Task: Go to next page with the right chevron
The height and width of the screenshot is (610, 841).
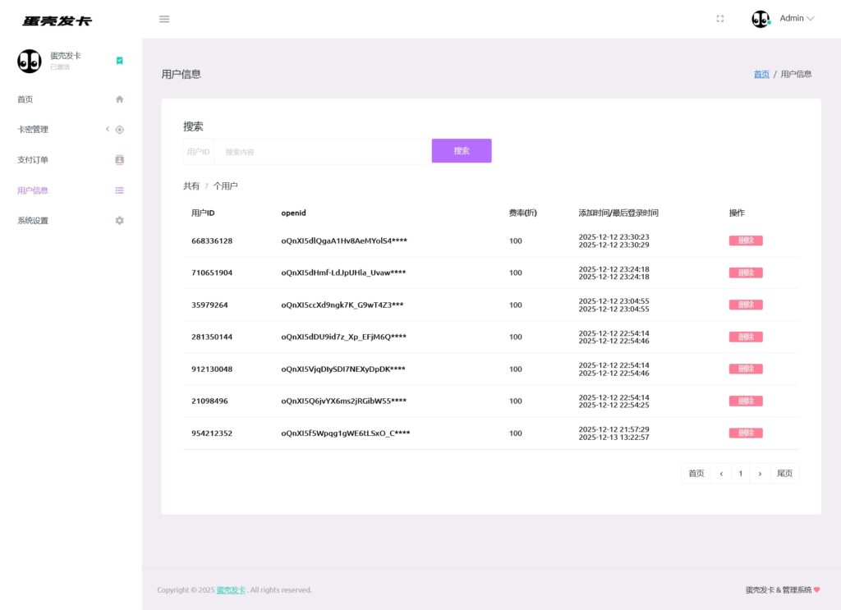Action: click(x=760, y=474)
